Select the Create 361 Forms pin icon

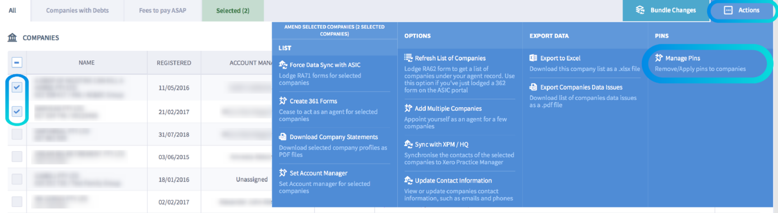(283, 100)
